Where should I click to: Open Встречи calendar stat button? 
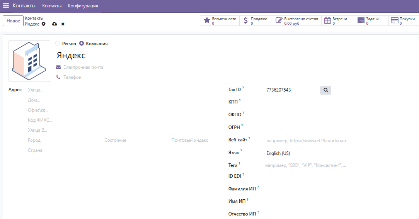pyautogui.click(x=338, y=21)
